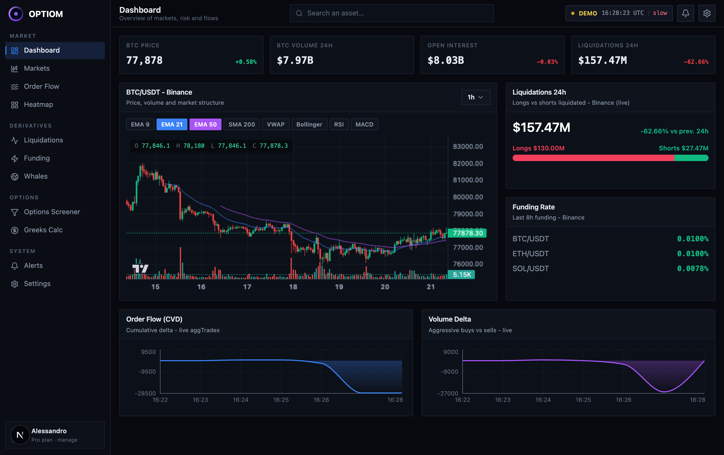Click the Order Flow waves icon

pyautogui.click(x=15, y=86)
